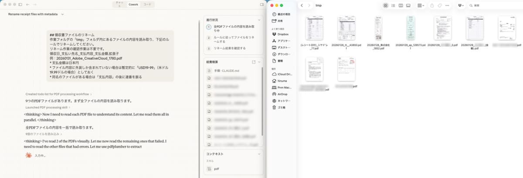Click the tmp folder title in Finder

[x=319, y=5]
